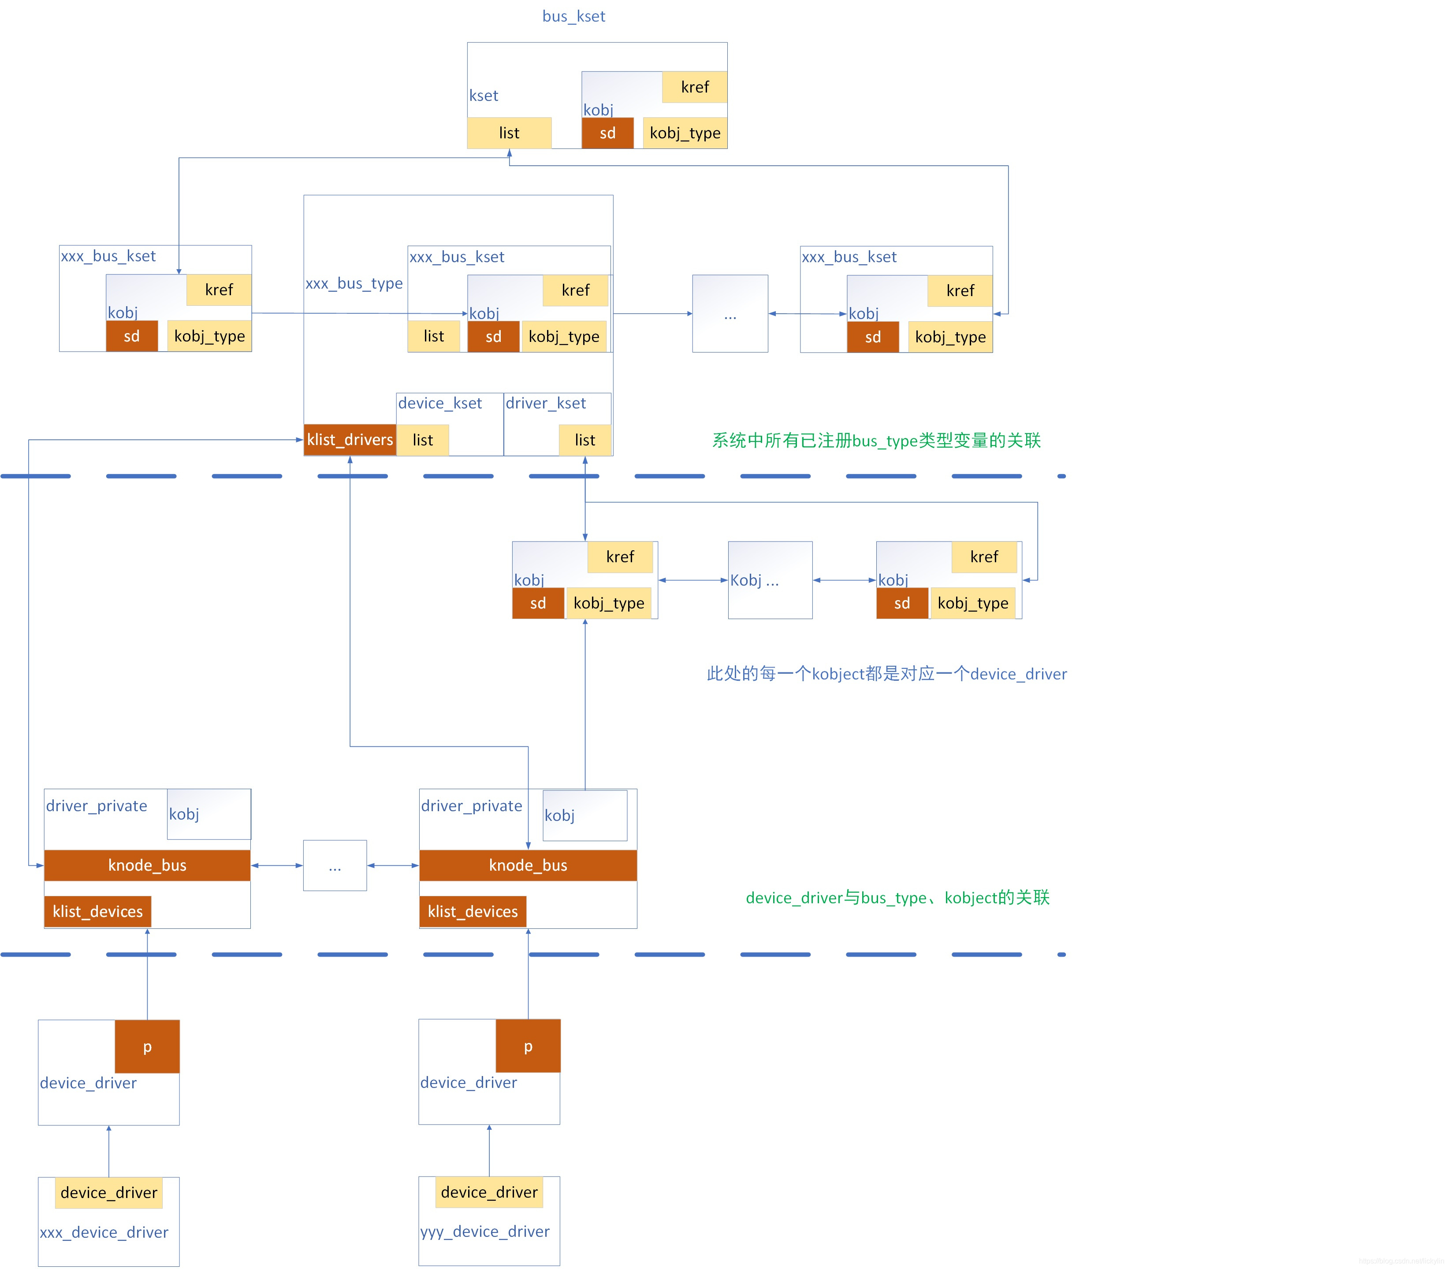Select the sd block inside bus_kset
This screenshot has height=1269, width=1448.
click(x=607, y=133)
